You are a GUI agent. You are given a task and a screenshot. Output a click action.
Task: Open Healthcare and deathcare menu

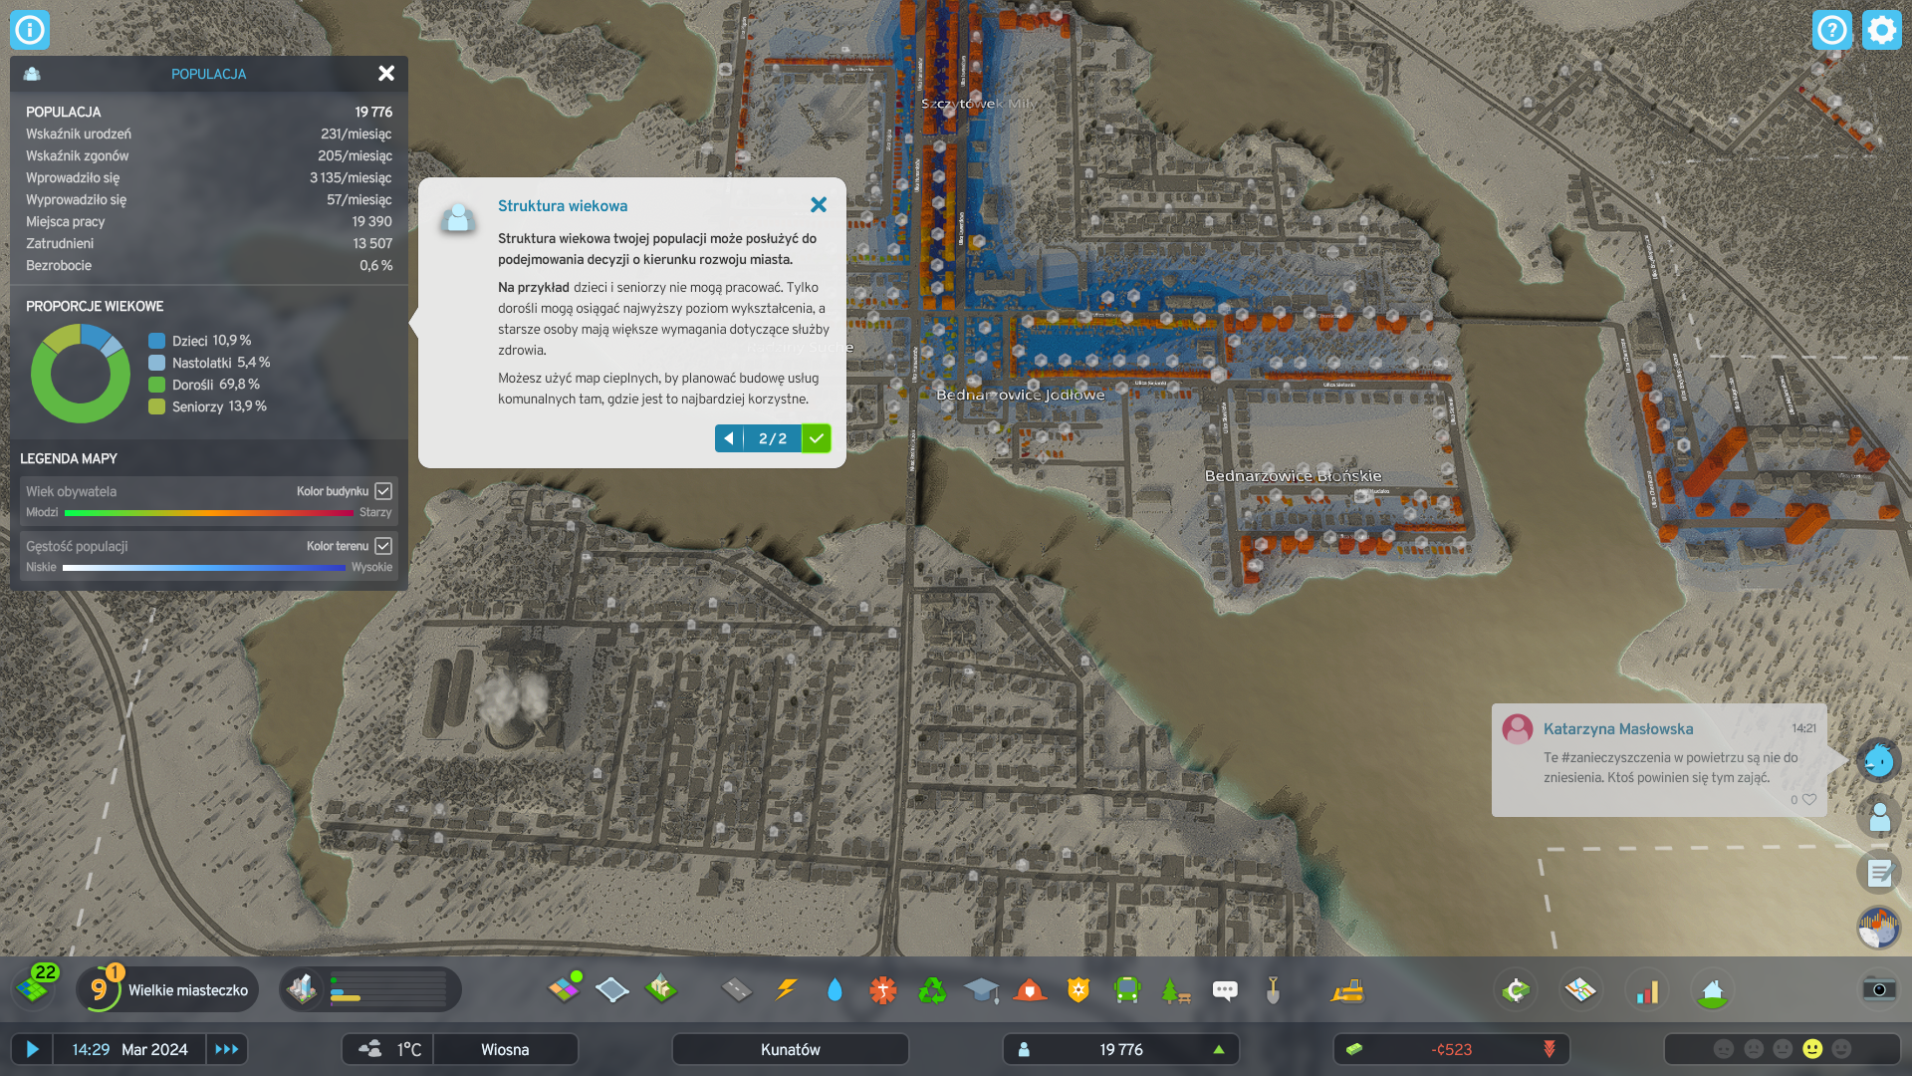(883, 989)
